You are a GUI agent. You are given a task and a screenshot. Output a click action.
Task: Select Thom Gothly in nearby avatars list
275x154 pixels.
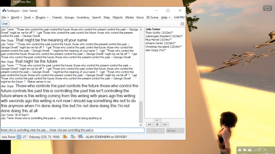click(x=159, y=33)
